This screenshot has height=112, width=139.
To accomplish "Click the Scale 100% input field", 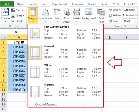I will 128,21.
